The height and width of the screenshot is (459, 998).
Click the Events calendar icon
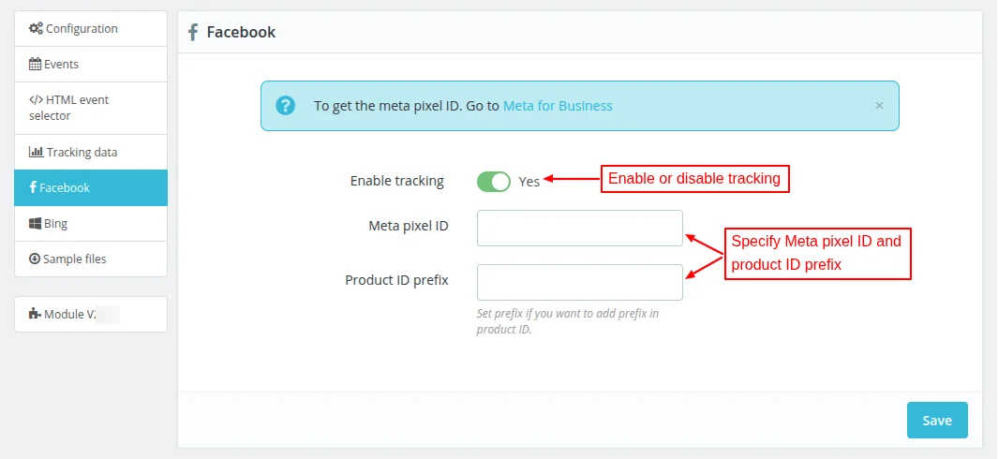[36, 65]
